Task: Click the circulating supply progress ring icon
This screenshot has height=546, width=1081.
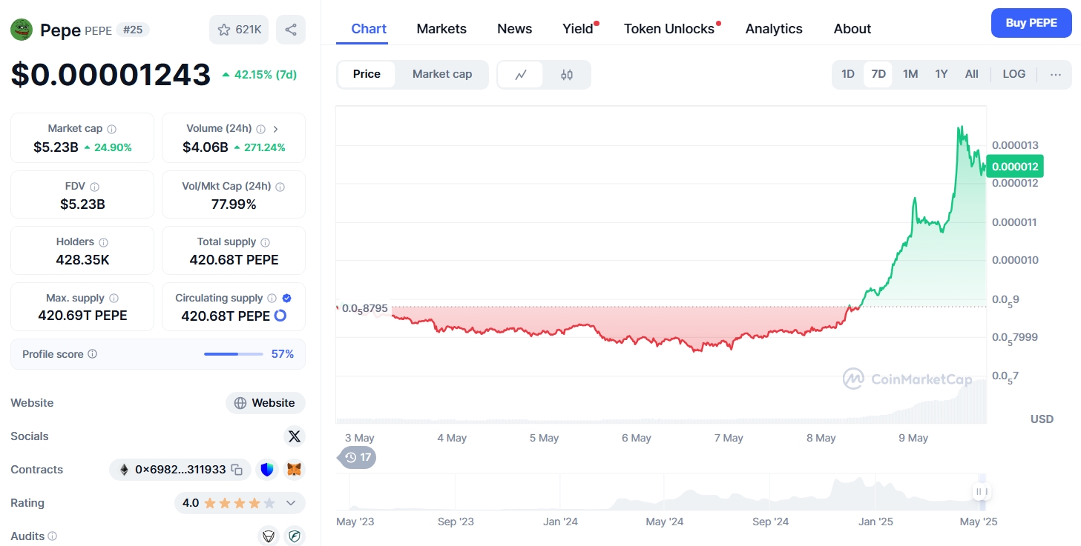Action: point(280,316)
